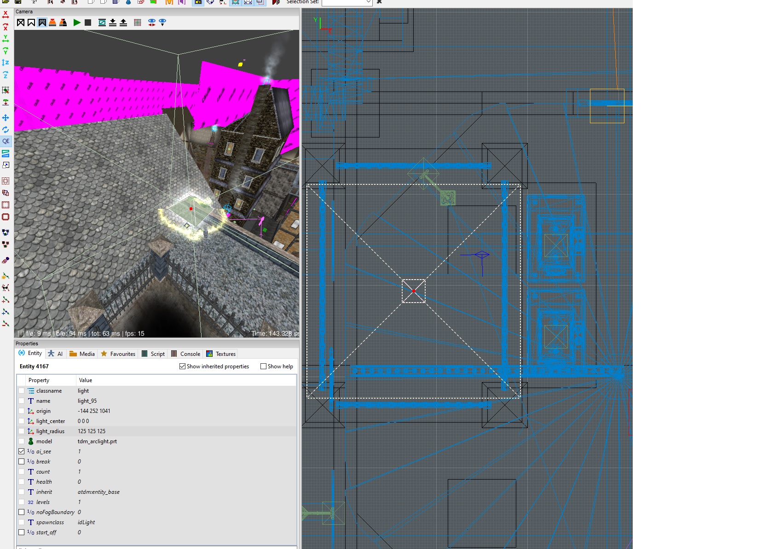Open the Console tab
774x549 pixels.
click(x=186, y=354)
